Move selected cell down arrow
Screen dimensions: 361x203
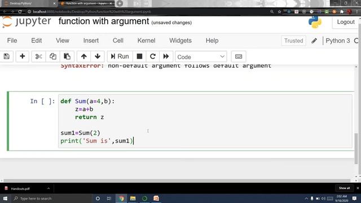click(98, 56)
